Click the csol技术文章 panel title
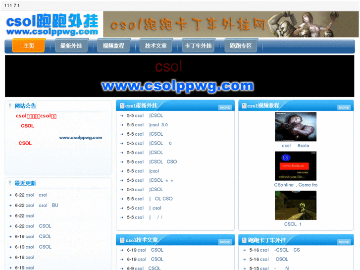360x270 pixels. coord(142,240)
